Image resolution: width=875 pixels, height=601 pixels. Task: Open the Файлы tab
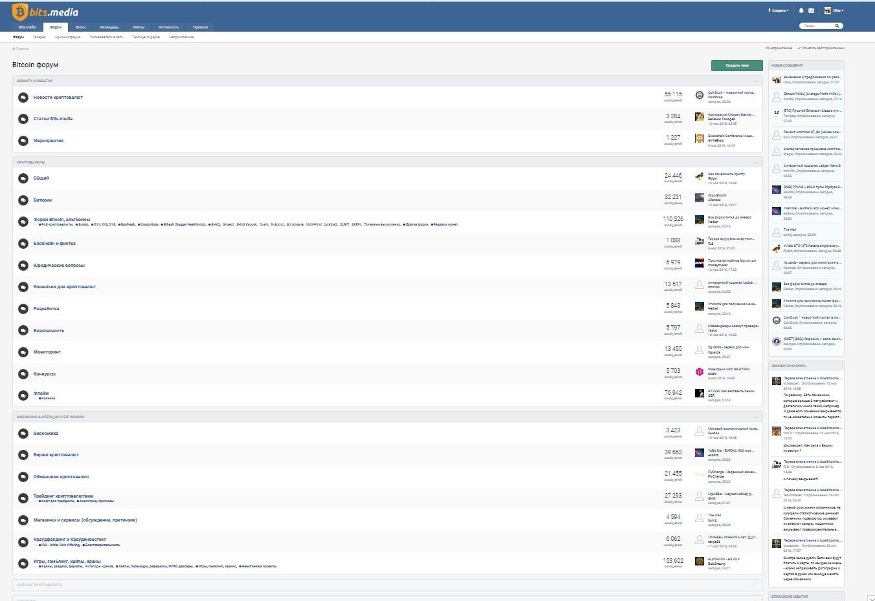[x=138, y=27]
